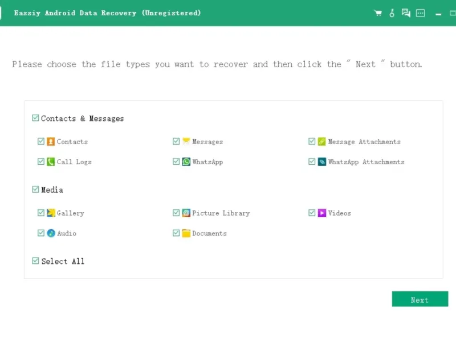Click the Call Logs phone icon

coord(51,162)
